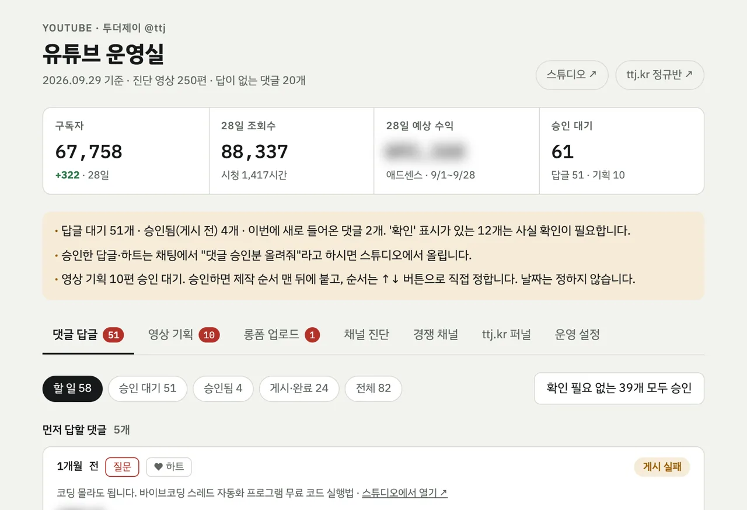Select the 할 일 58 filter pill

72,388
